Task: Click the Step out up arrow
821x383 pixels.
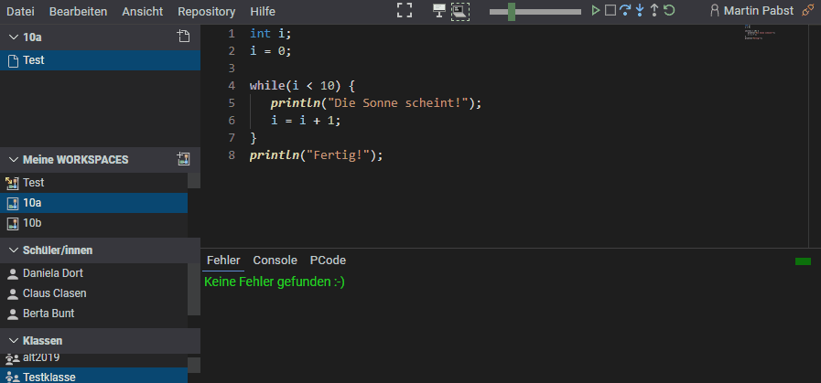Action: [654, 11]
